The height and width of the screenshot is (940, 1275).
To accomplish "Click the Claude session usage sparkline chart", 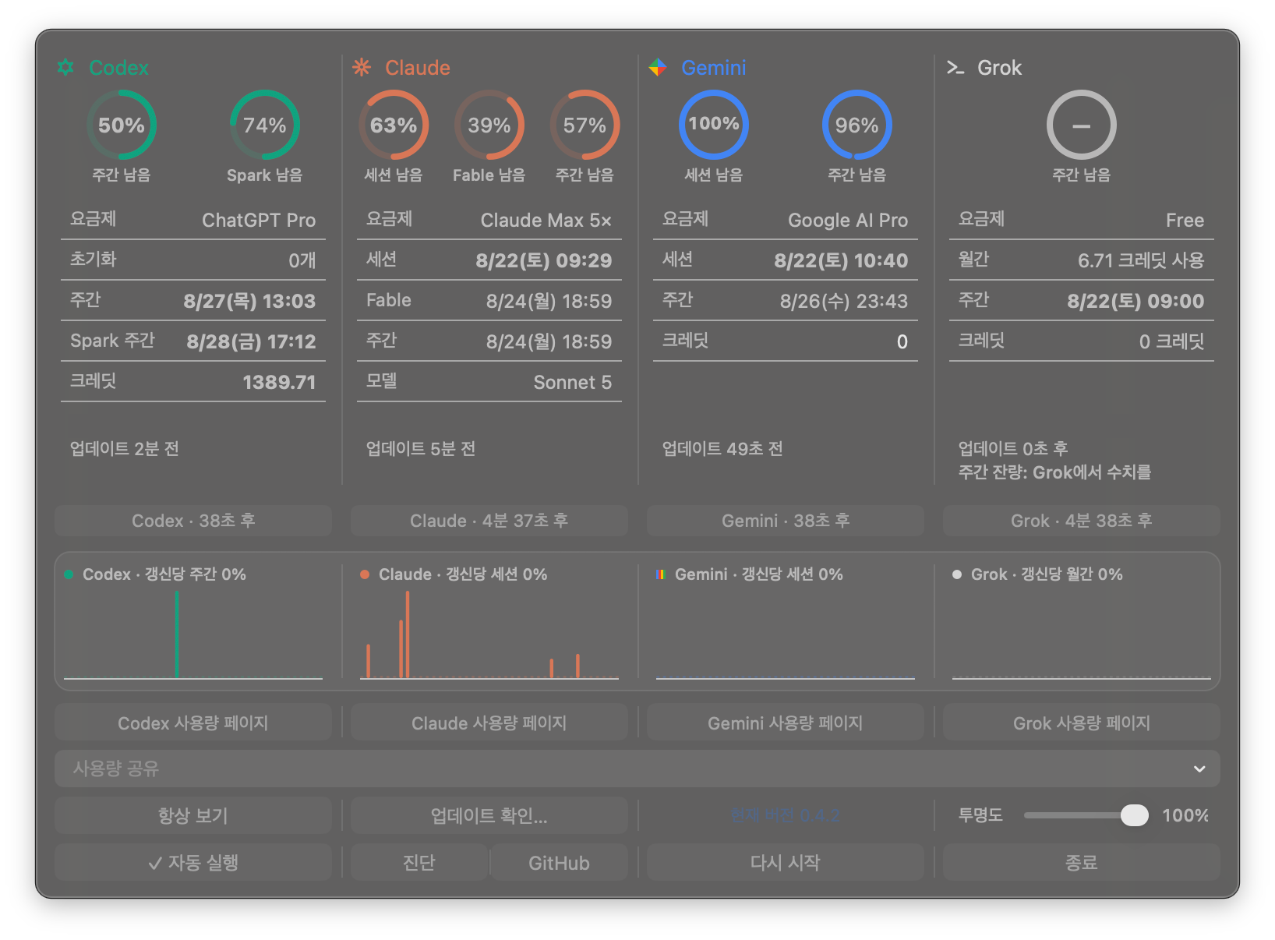I will coord(489,635).
